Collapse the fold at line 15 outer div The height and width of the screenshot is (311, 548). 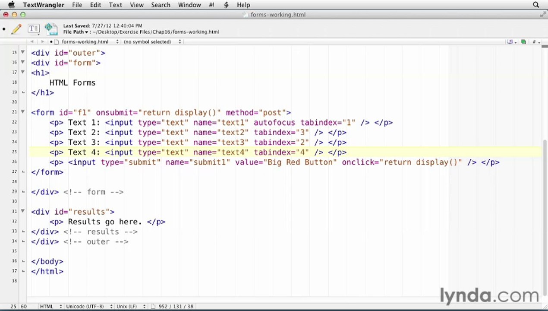click(x=22, y=53)
